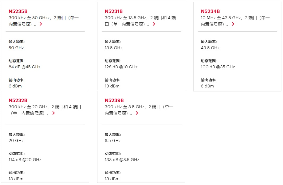Select the 10 MHz 至 43.5 GHz description
Screen dimensions: 283x185
pyautogui.click(x=235, y=21)
